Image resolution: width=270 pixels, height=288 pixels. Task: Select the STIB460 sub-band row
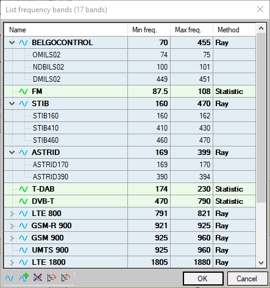pos(130,140)
